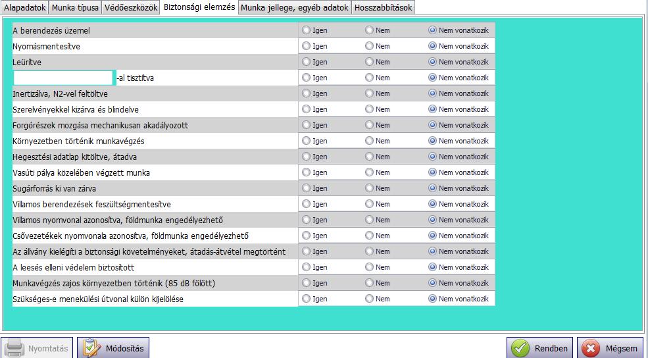Set the 'Az állvány kielégíti' row to Igen
This screenshot has height=358, width=648.
click(314, 251)
